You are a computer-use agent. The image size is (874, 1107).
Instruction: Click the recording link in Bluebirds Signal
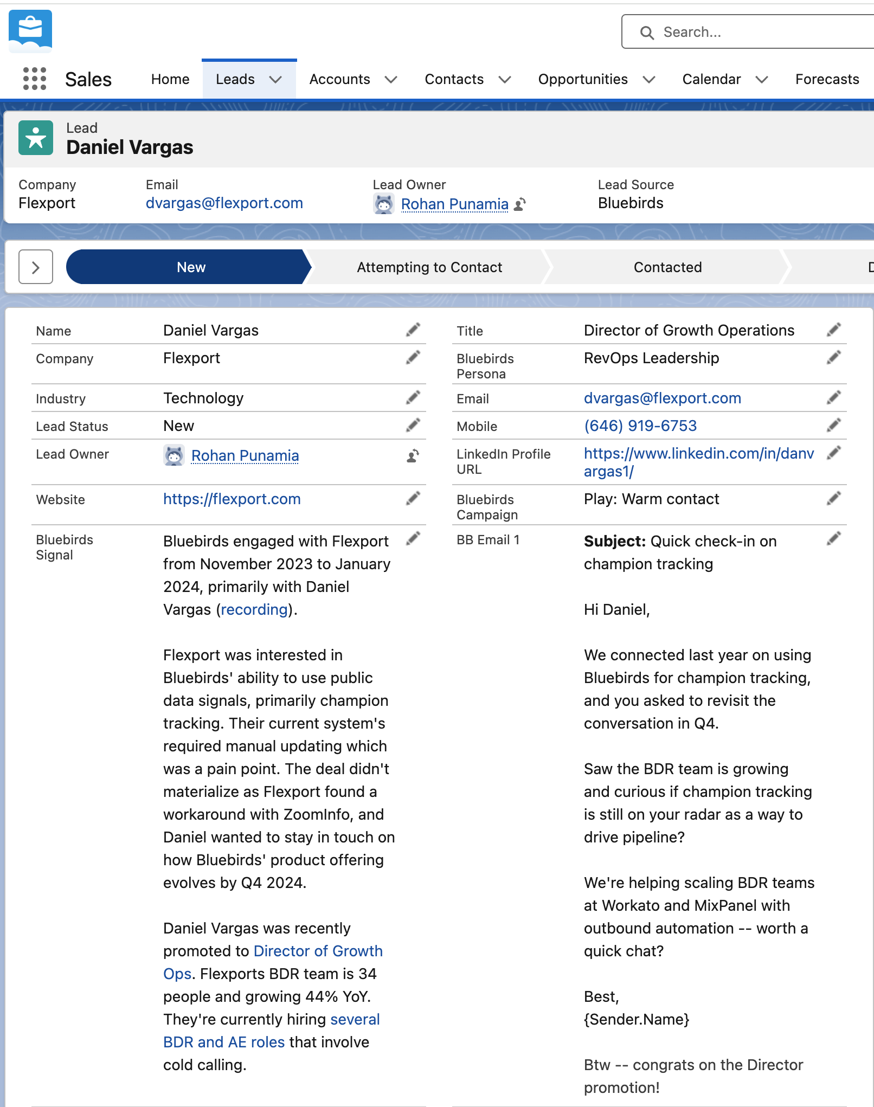[254, 610]
